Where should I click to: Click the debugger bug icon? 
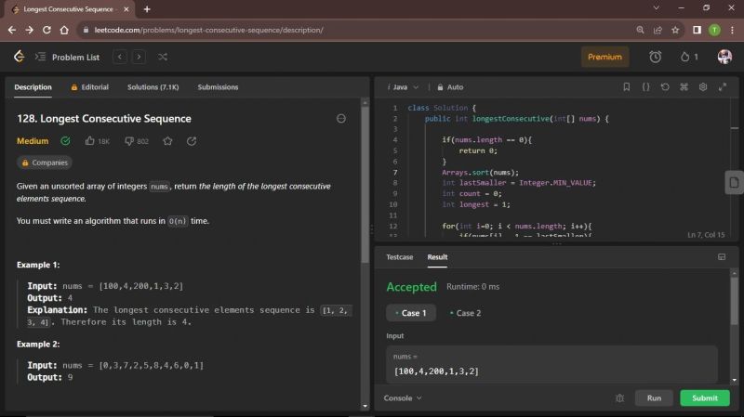point(619,398)
